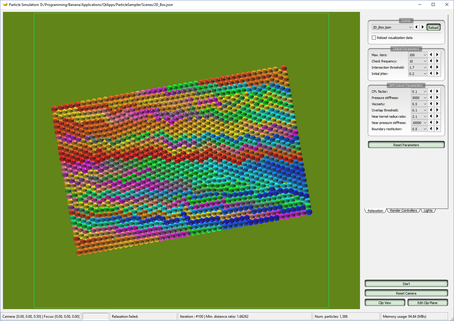The width and height of the screenshot is (454, 321).
Task: Switch to the Lights tab
Action: click(x=428, y=210)
